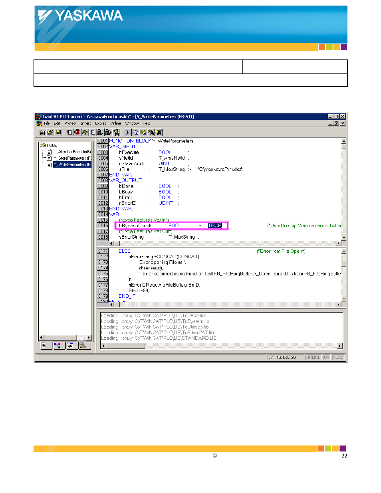This screenshot has height=493, width=381.
Task: Open the Edit menu
Action: pyautogui.click(x=57, y=123)
